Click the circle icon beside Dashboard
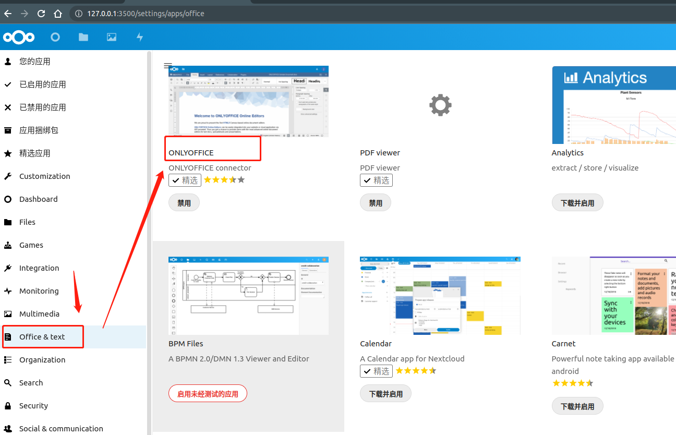The height and width of the screenshot is (435, 676). click(8, 199)
